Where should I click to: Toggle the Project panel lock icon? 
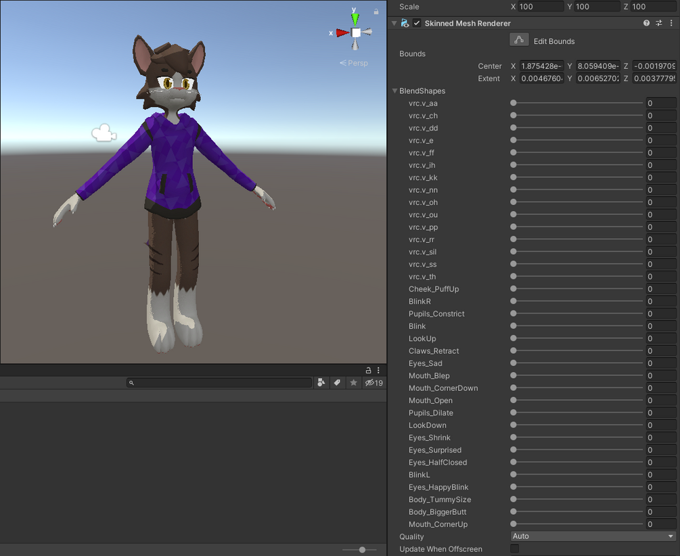[x=368, y=370]
